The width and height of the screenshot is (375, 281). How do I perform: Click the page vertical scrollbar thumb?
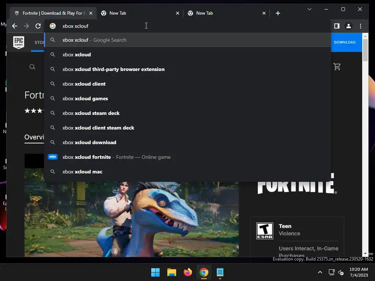pos(365,50)
